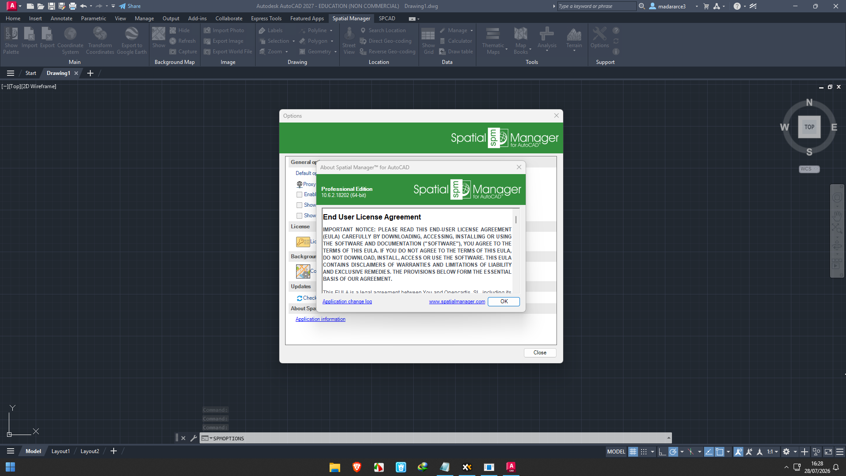Click the Undo arrow icon
This screenshot has height=476, width=846.
click(83, 6)
